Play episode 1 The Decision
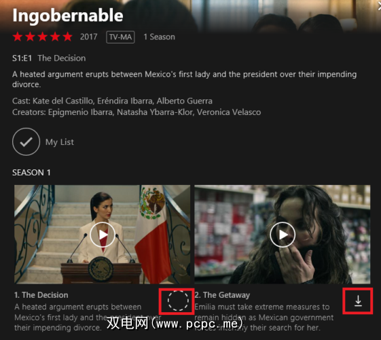 [x=103, y=235]
